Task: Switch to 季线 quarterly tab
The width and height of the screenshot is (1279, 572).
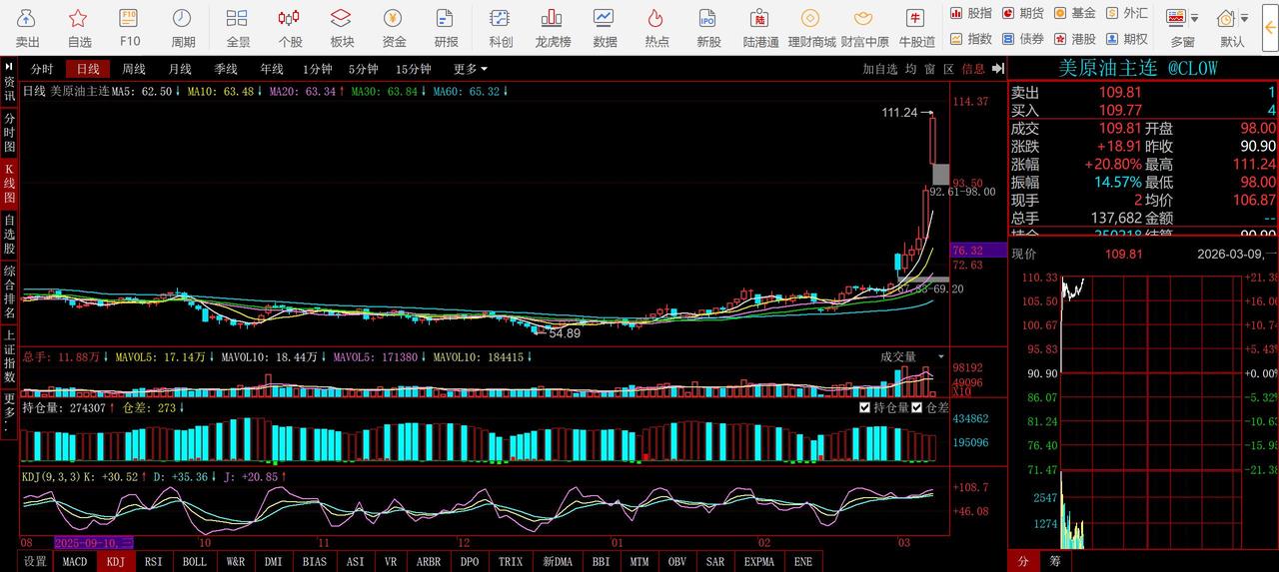Action: [226, 69]
